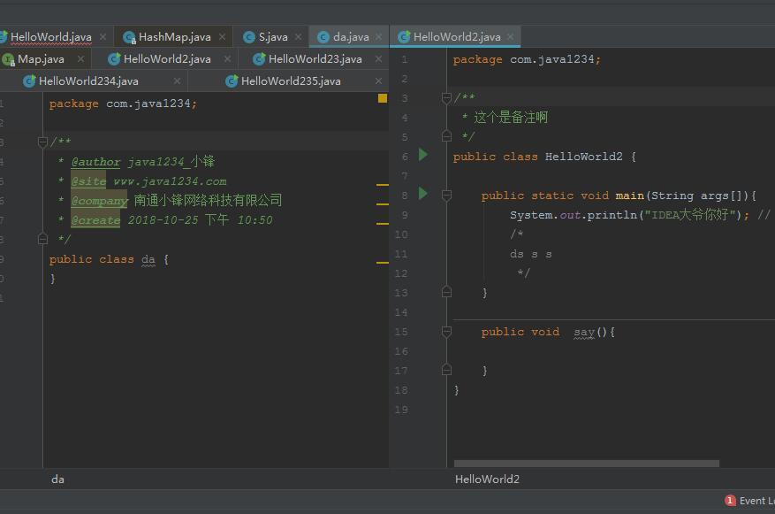Screen dimensions: 775x514
Task: Close the HelloWorld23.java tab
Action: (378, 59)
